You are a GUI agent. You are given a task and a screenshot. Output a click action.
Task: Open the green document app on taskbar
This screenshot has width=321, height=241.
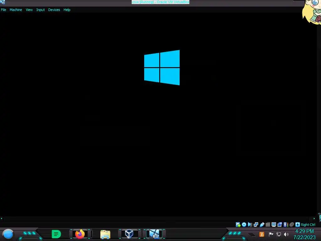point(56,234)
